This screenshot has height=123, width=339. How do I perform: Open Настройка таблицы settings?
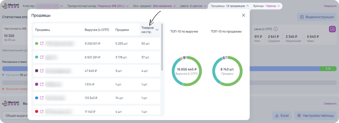point(315,115)
